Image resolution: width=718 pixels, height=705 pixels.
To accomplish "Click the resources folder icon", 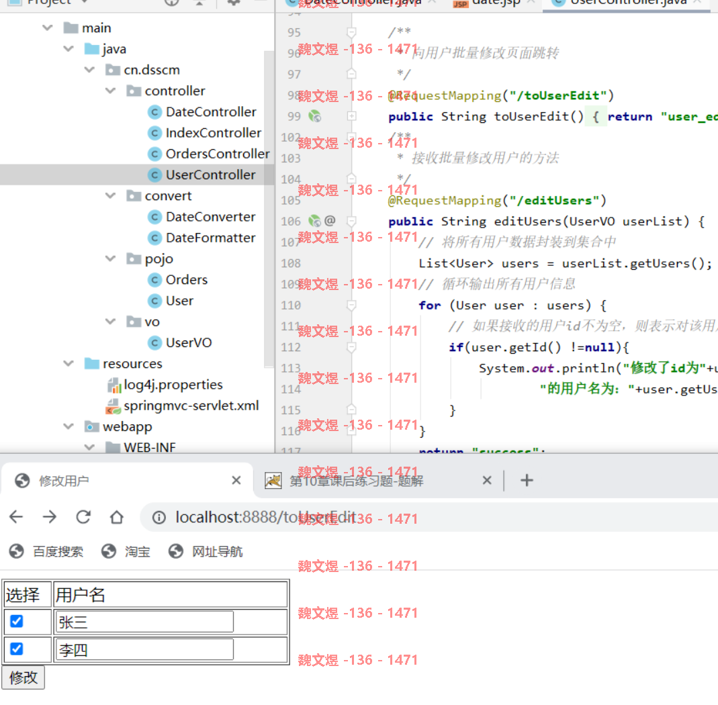I will [x=91, y=363].
